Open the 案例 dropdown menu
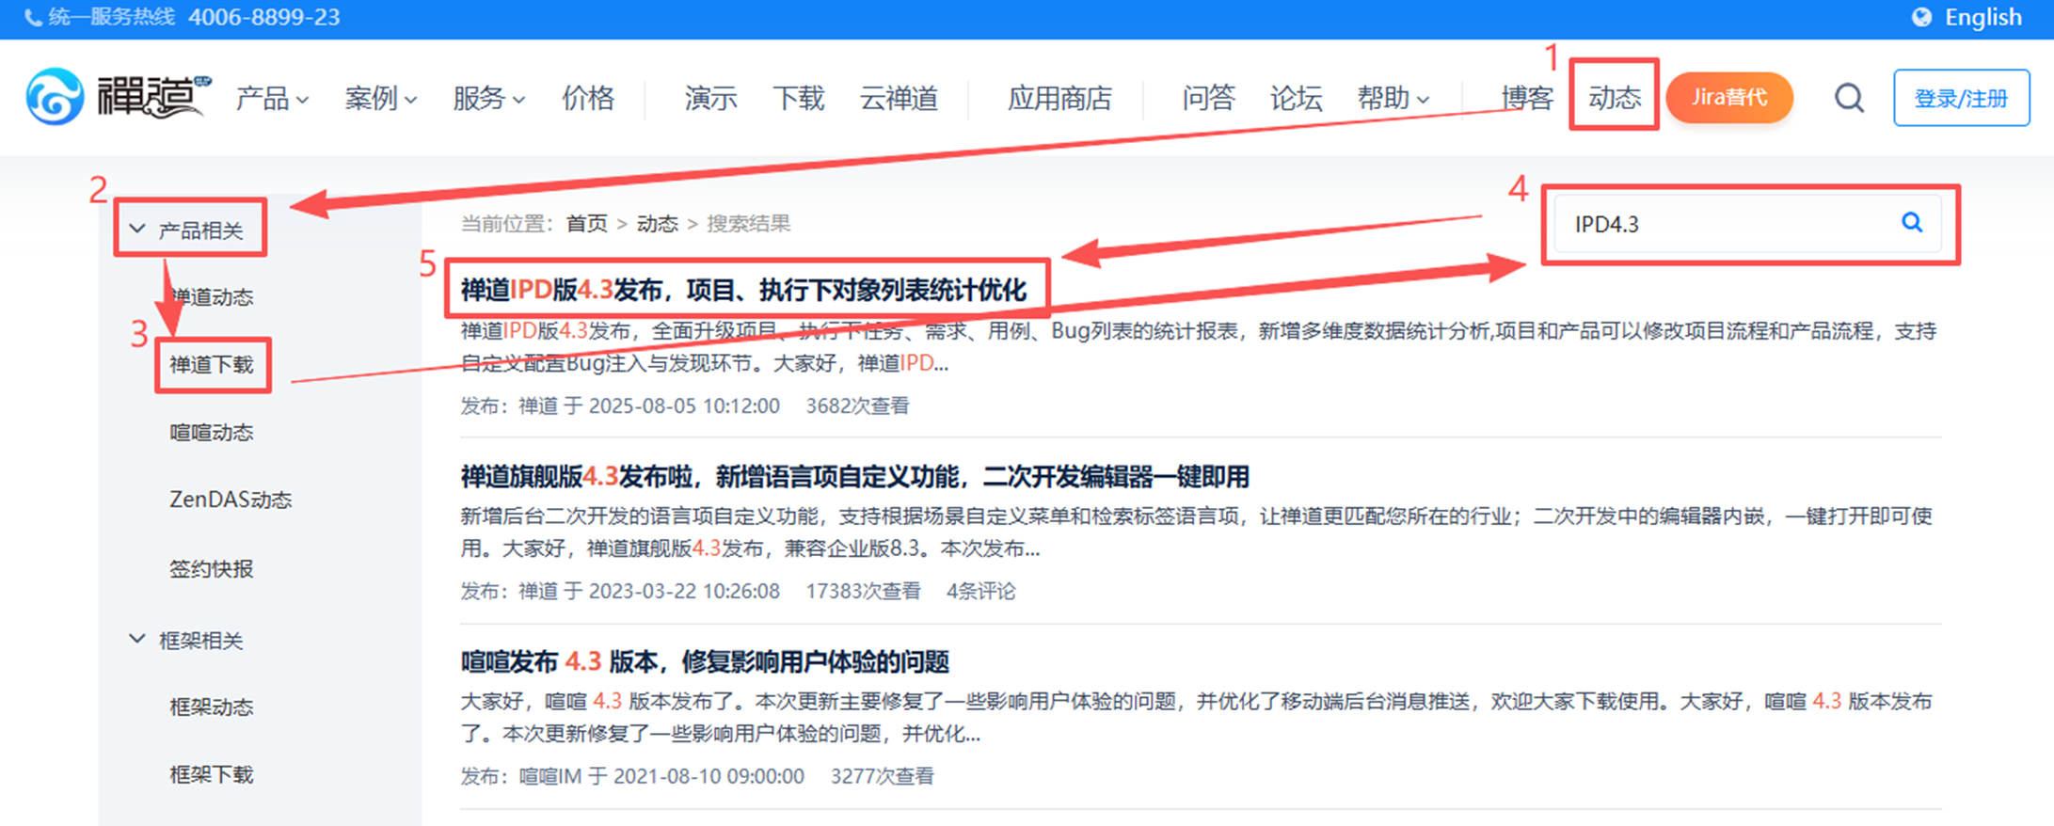The width and height of the screenshot is (2054, 826). tap(380, 98)
